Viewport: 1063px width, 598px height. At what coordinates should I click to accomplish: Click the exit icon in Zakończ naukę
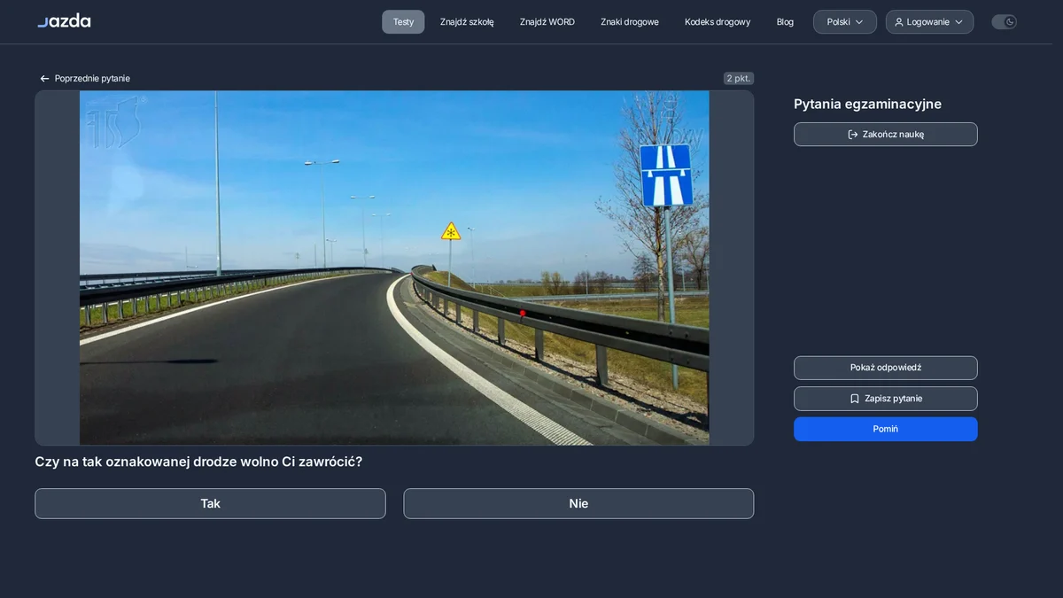tap(853, 135)
